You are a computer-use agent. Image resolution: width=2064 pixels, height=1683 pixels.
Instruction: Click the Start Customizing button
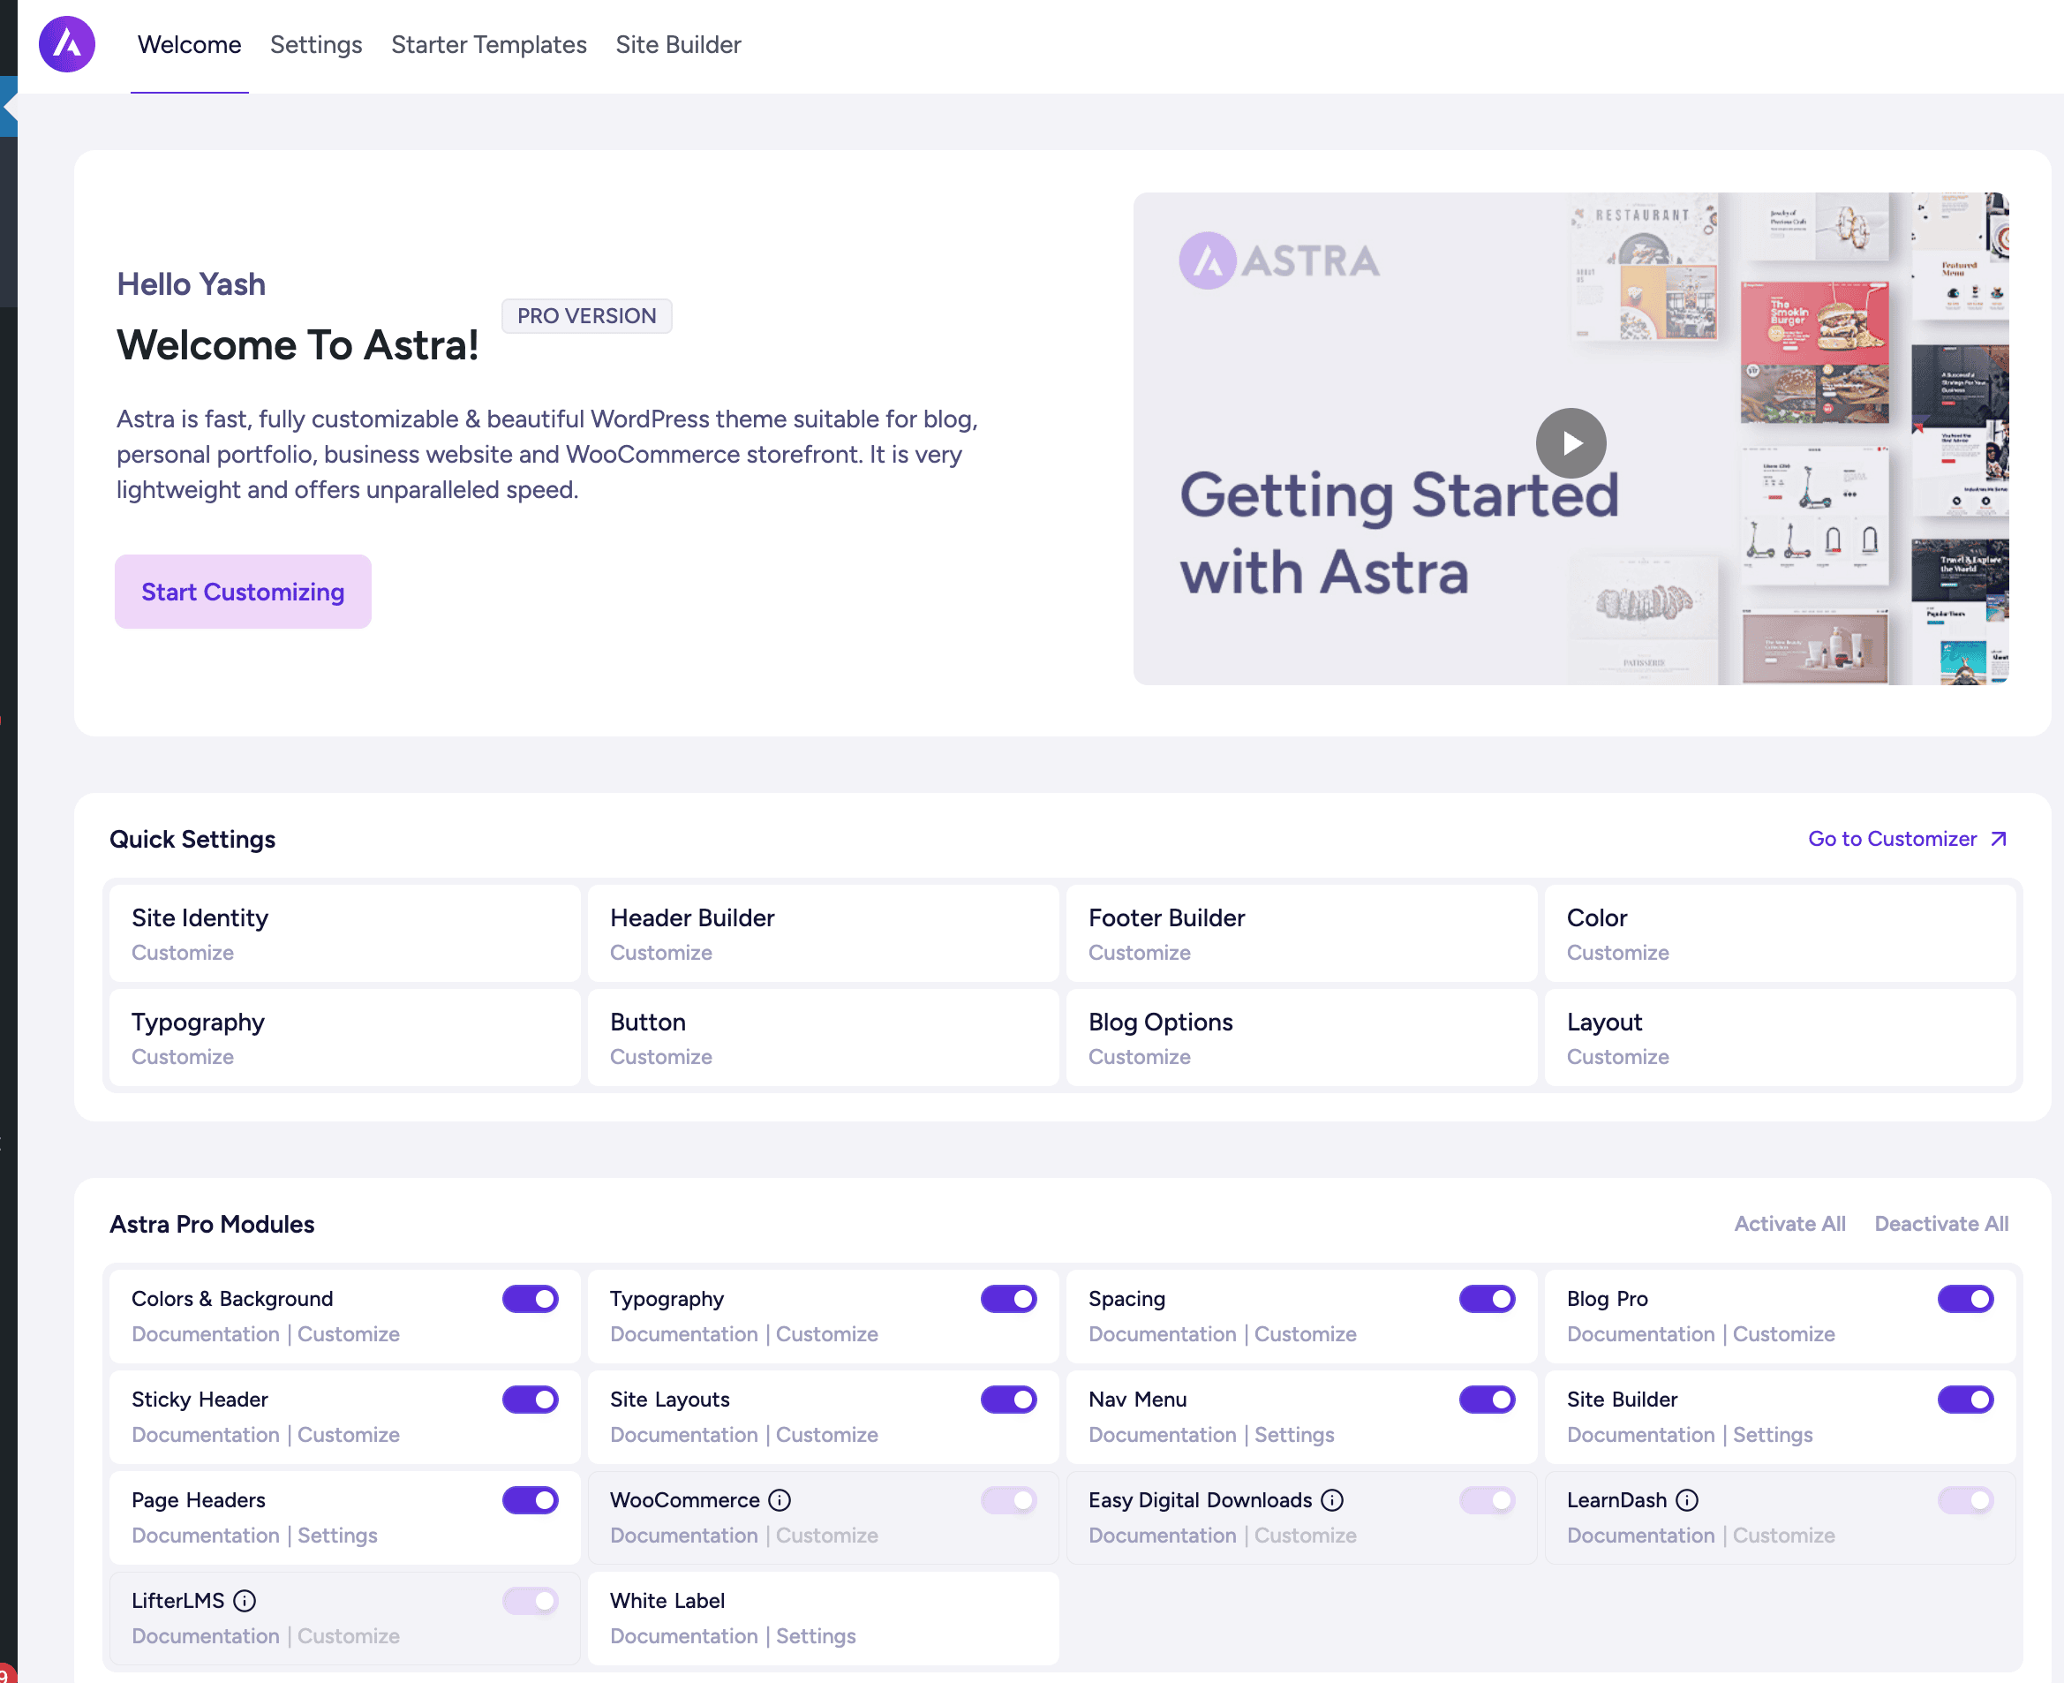(244, 592)
